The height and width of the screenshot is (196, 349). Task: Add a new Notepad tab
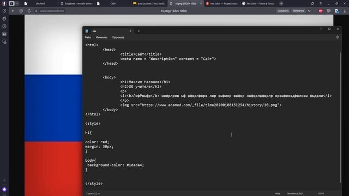tap(139, 31)
